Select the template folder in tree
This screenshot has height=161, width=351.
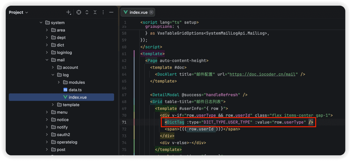click(x=71, y=105)
